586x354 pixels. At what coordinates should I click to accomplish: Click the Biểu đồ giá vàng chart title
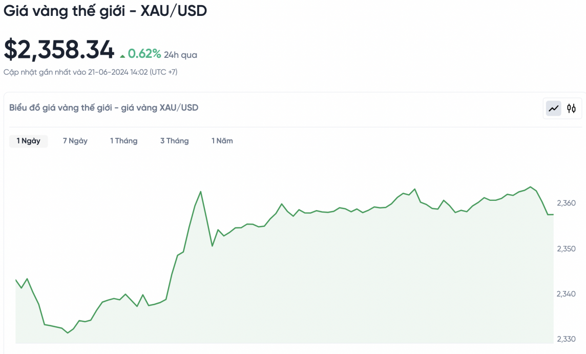pyautogui.click(x=103, y=108)
